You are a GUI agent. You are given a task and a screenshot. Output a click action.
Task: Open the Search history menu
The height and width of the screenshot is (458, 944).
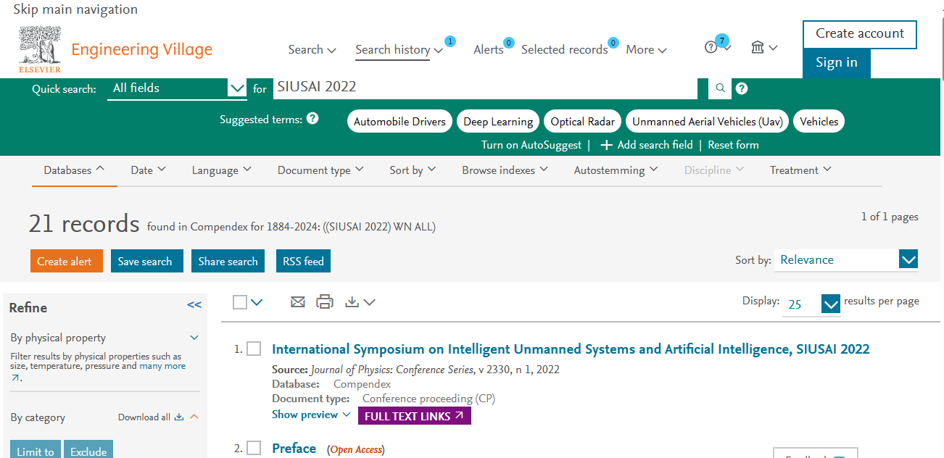tap(399, 49)
